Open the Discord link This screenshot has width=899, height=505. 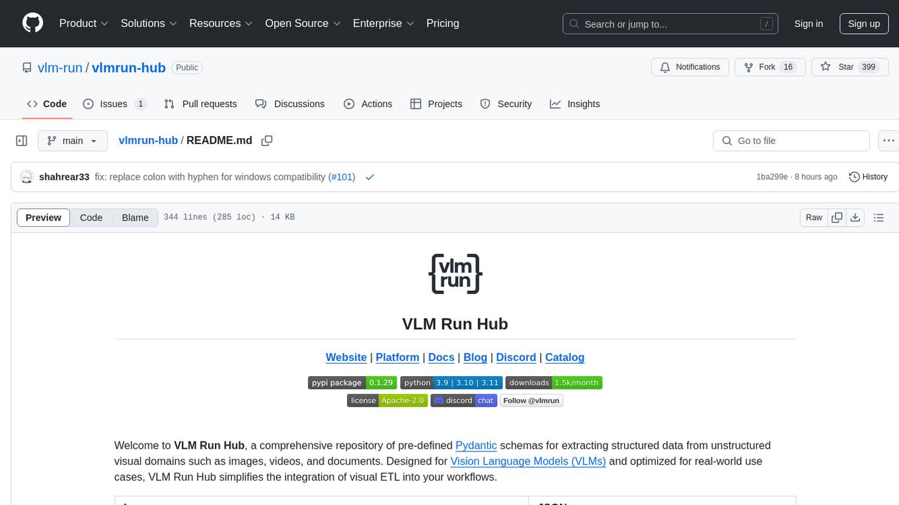click(516, 357)
